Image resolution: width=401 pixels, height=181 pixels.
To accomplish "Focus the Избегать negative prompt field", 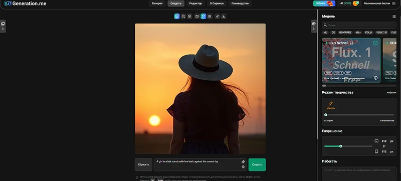I will click(359, 174).
